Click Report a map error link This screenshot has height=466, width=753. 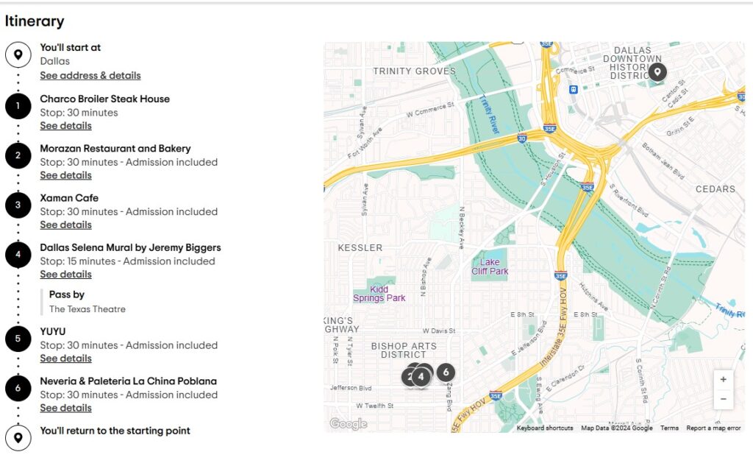coord(713,428)
